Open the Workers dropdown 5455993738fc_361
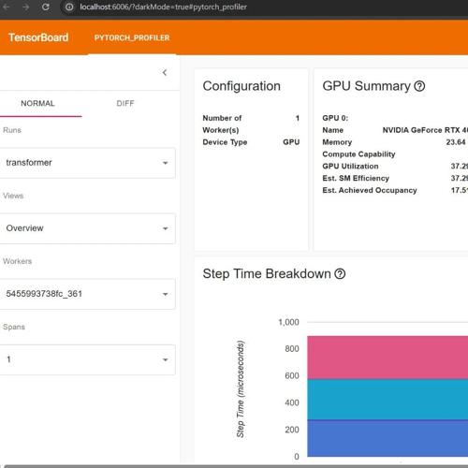Viewport: 468px width, 468px height. click(87, 294)
